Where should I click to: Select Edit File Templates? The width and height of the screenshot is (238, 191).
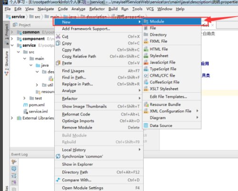172,96
